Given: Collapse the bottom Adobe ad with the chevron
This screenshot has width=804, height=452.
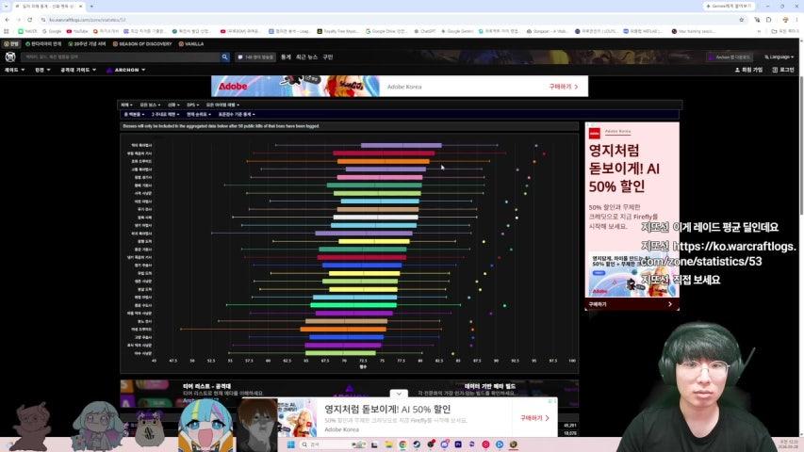Looking at the screenshot, I should pos(399,394).
